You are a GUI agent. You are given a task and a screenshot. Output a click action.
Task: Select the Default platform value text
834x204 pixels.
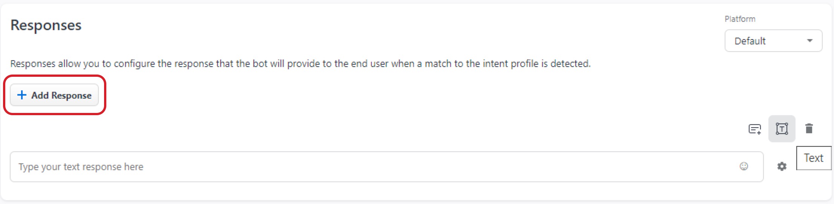tap(750, 41)
